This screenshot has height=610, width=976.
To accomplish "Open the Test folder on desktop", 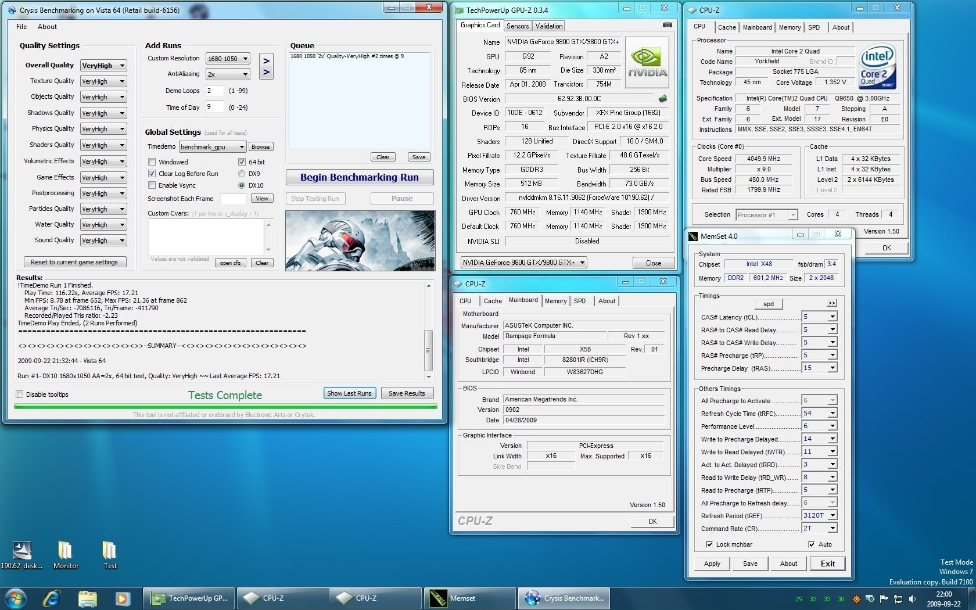I will 110,554.
